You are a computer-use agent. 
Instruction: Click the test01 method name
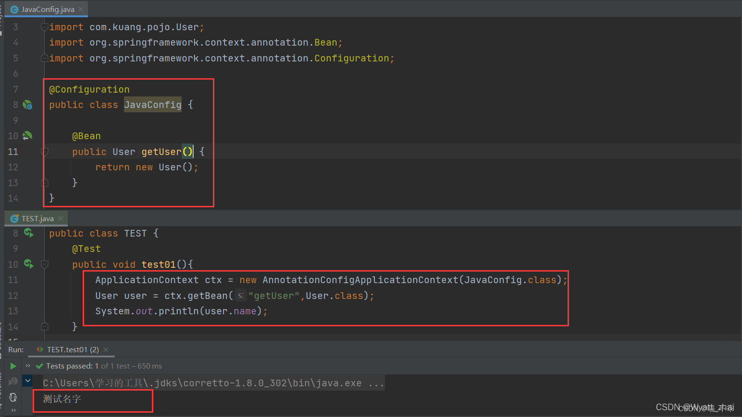[159, 264]
